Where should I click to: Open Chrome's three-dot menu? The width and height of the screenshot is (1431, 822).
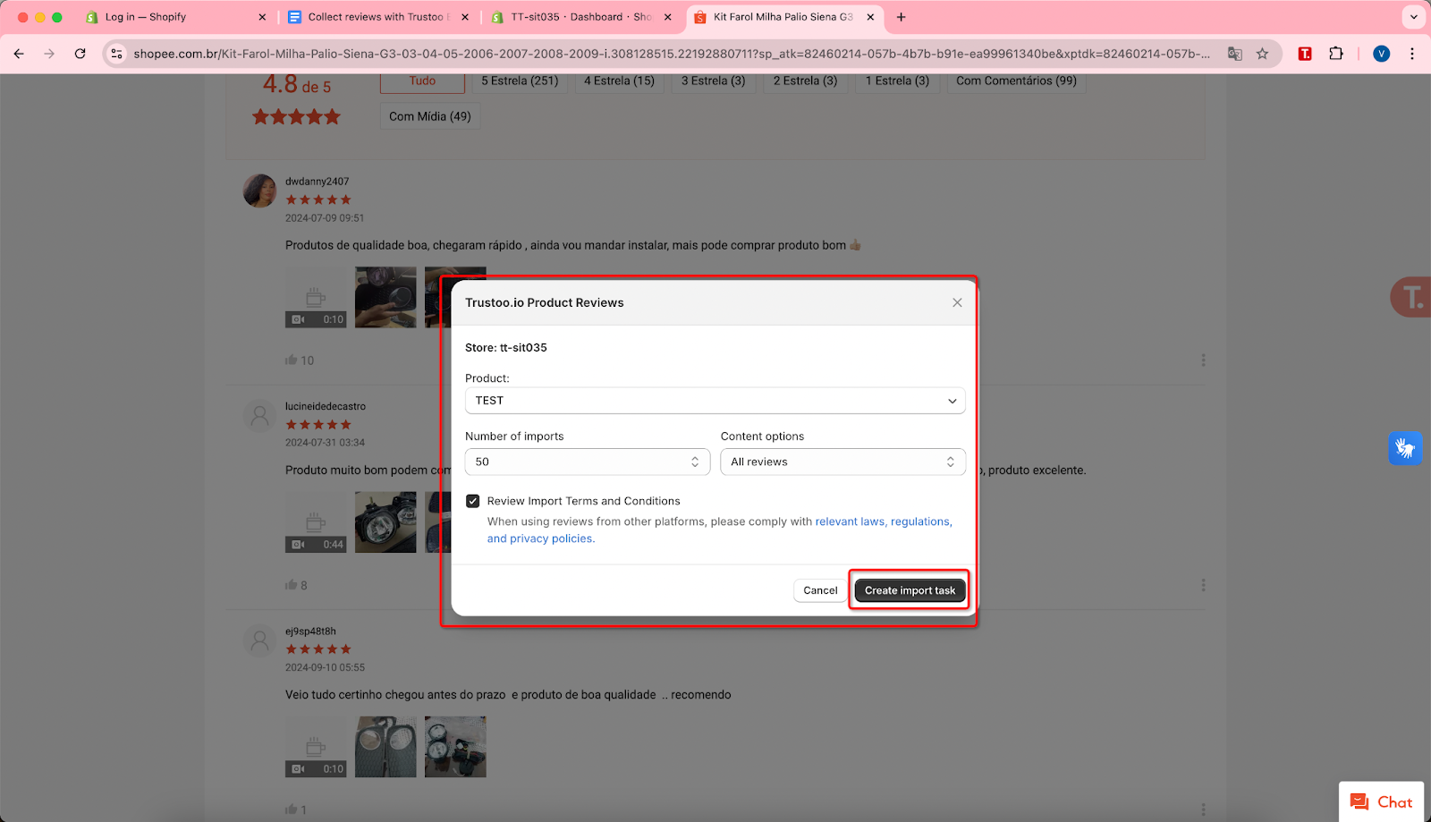(x=1412, y=54)
